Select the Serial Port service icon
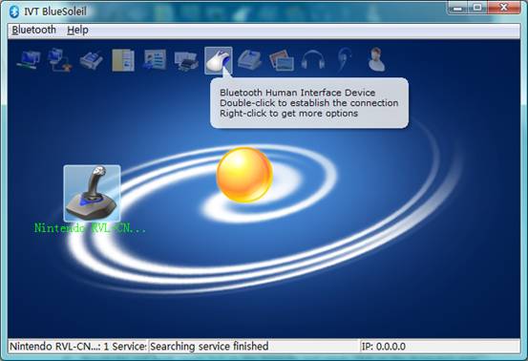 click(92, 60)
